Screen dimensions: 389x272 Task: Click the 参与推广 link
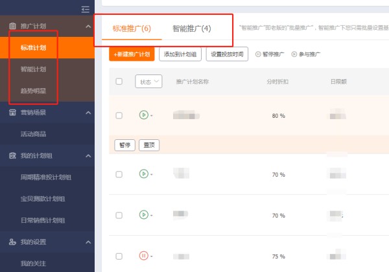[309, 54]
